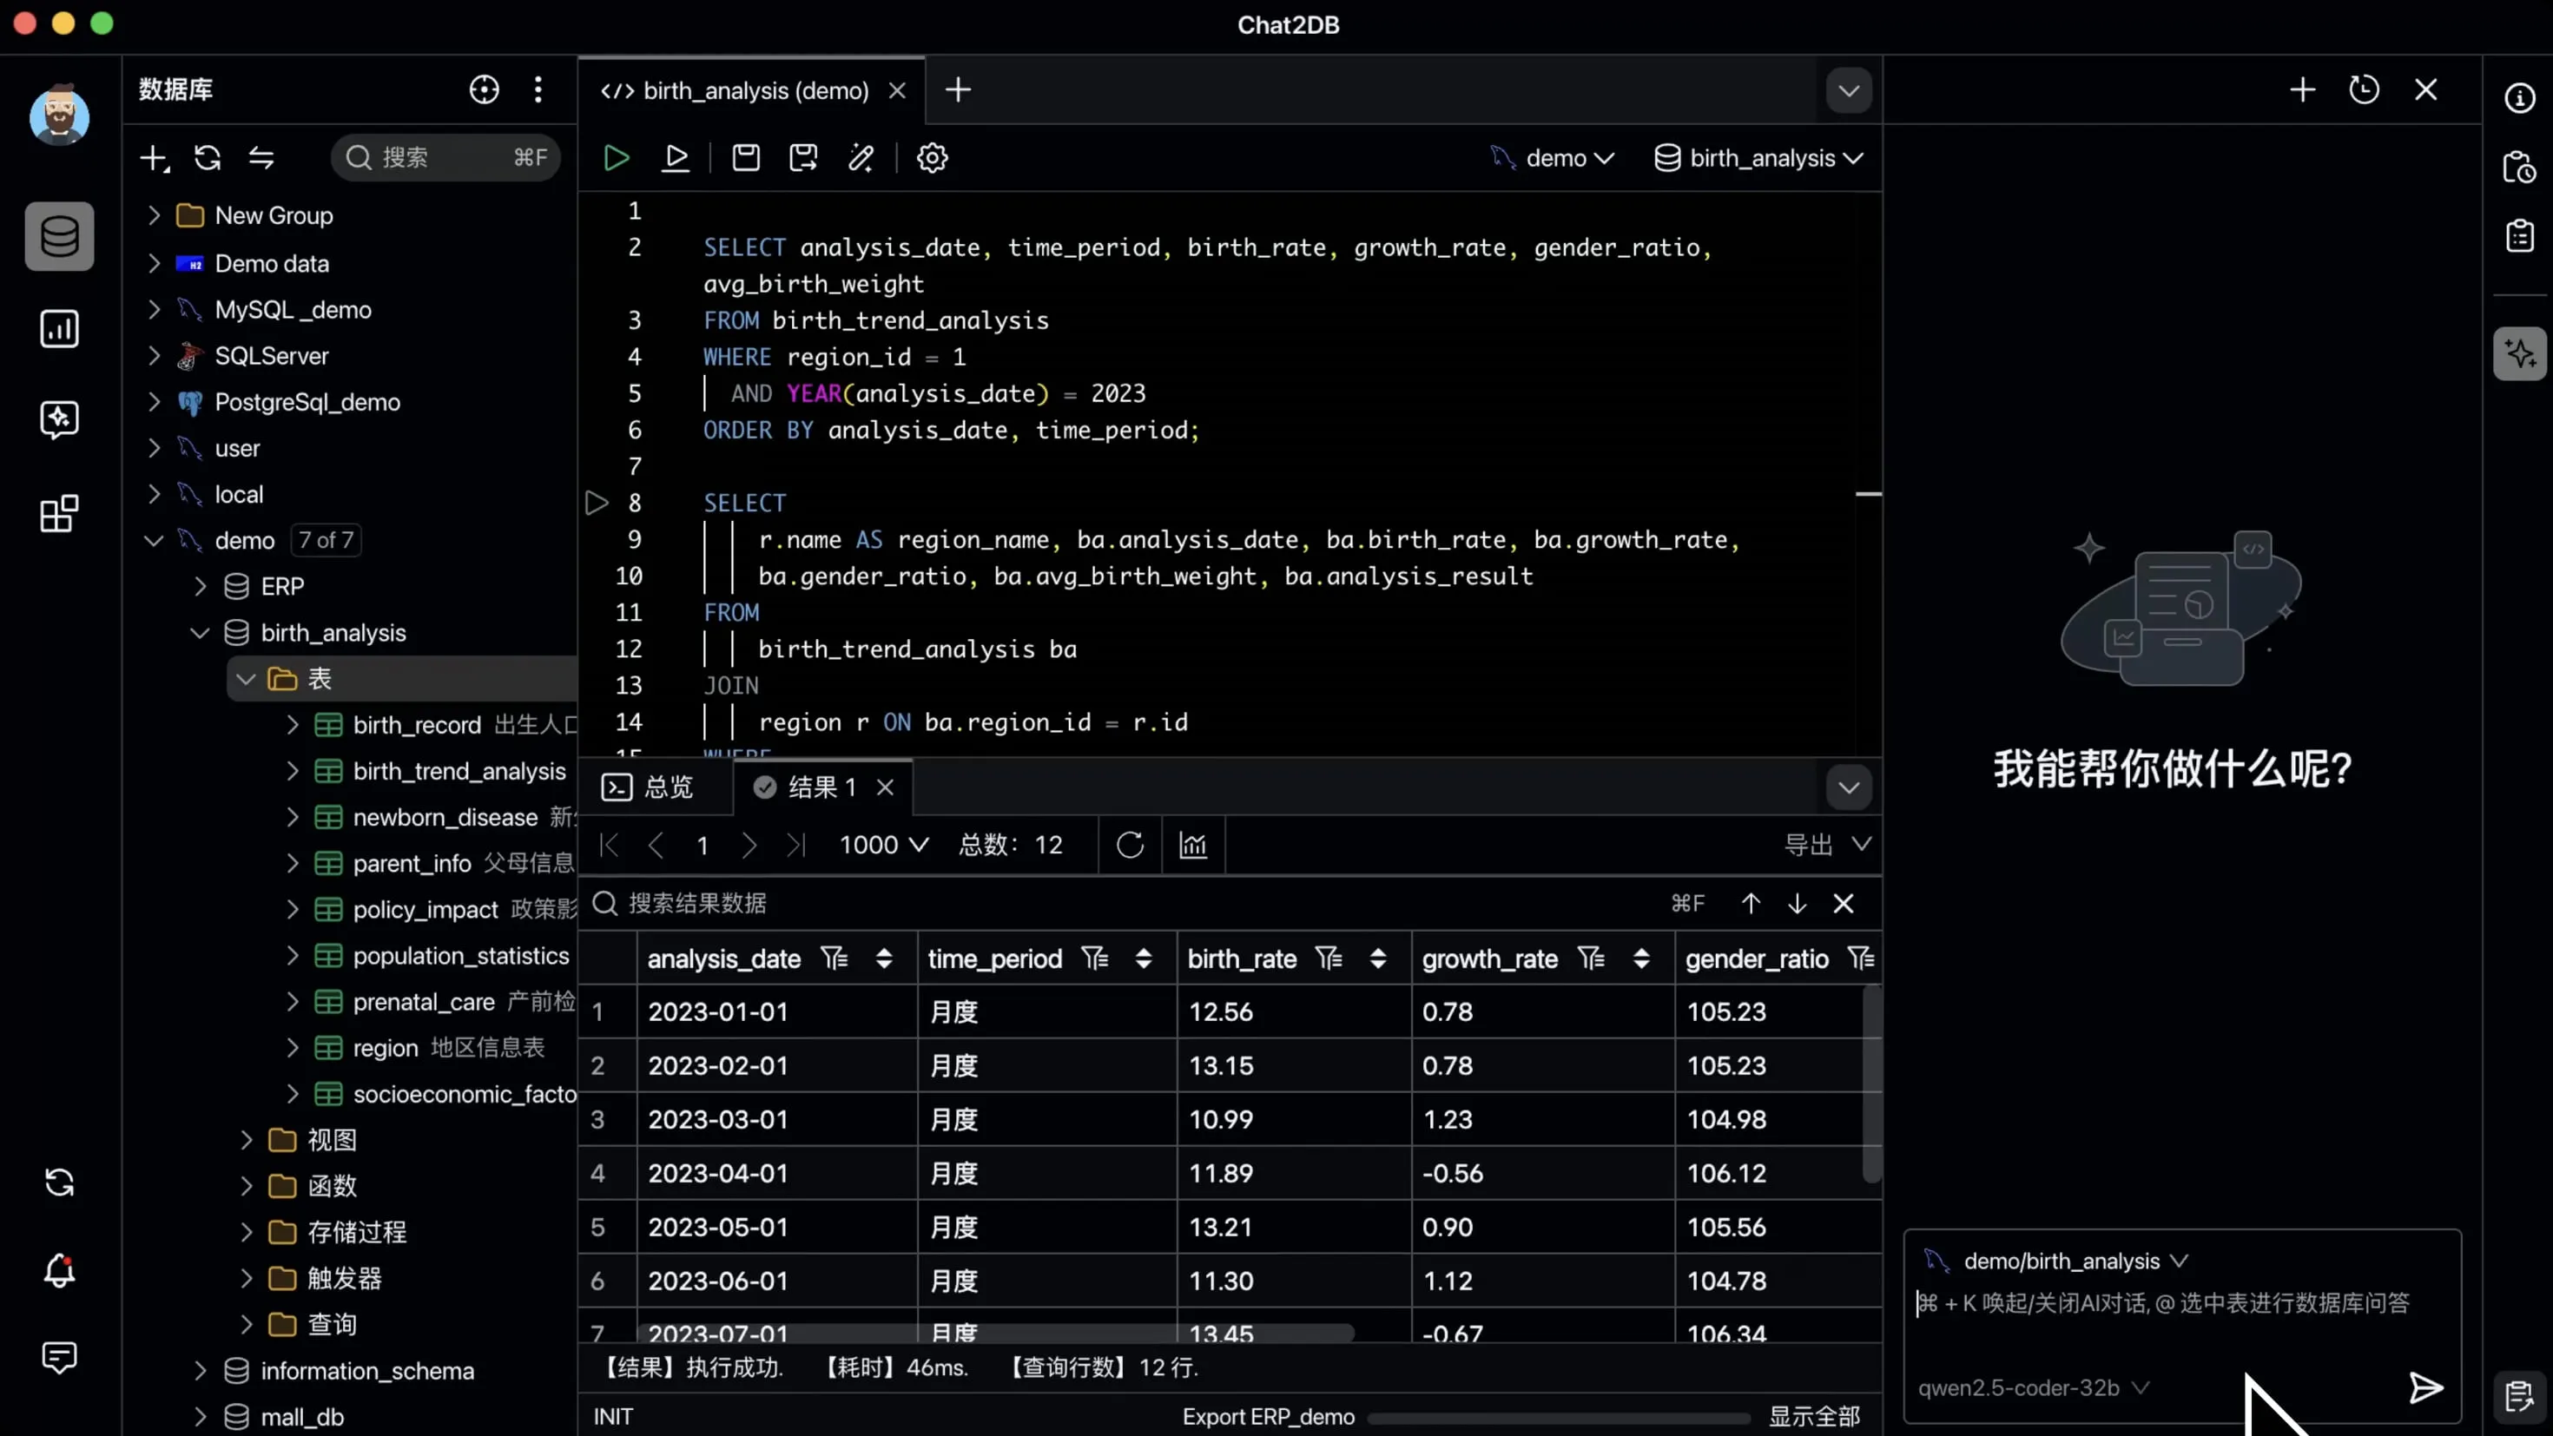Screen dimensions: 2553x1436
Task: Click the user avatar
Action: pos(59,115)
